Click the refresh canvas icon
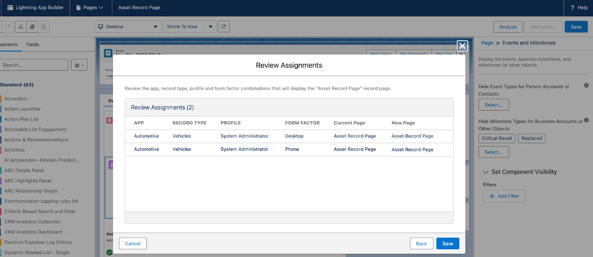 click(224, 27)
